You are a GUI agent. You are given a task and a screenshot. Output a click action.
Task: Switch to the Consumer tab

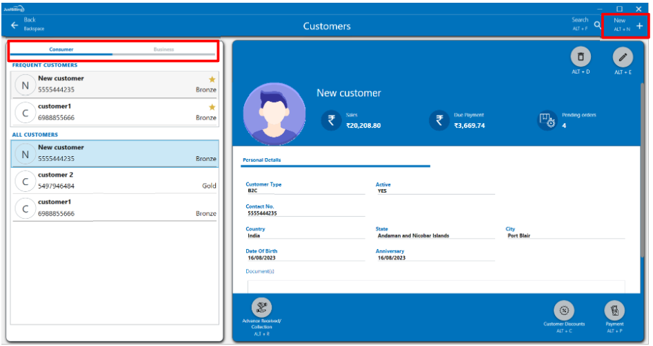(x=61, y=50)
